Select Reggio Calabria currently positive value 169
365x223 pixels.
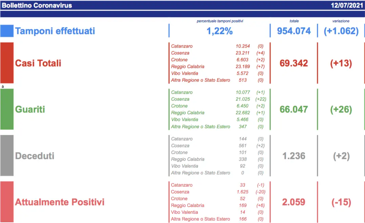coord(243,205)
